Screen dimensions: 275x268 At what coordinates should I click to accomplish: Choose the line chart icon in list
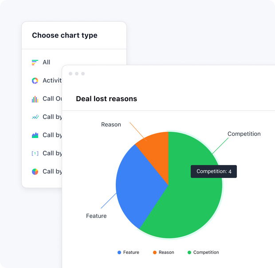point(35,117)
